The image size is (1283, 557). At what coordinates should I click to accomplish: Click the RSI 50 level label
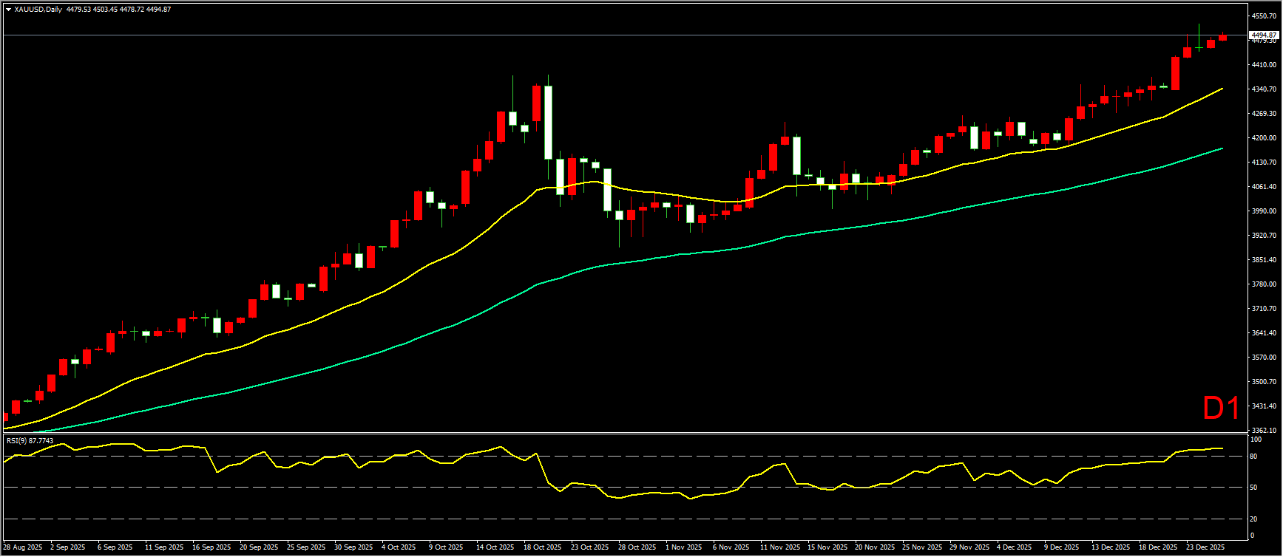(x=1253, y=488)
